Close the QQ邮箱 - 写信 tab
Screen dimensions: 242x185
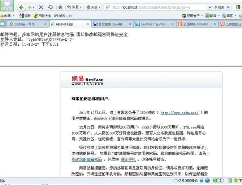coord(46,24)
